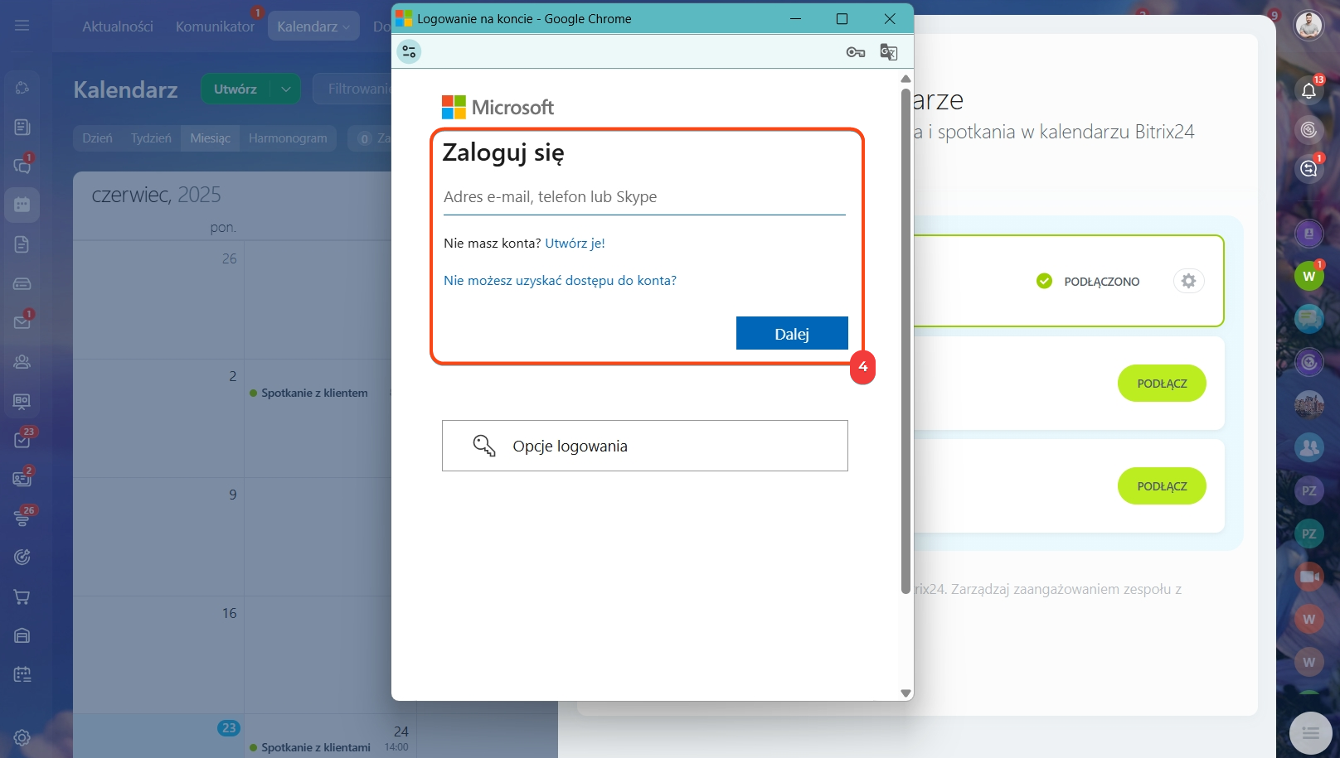Open the purple contact avatar in the right panel

1309,234
